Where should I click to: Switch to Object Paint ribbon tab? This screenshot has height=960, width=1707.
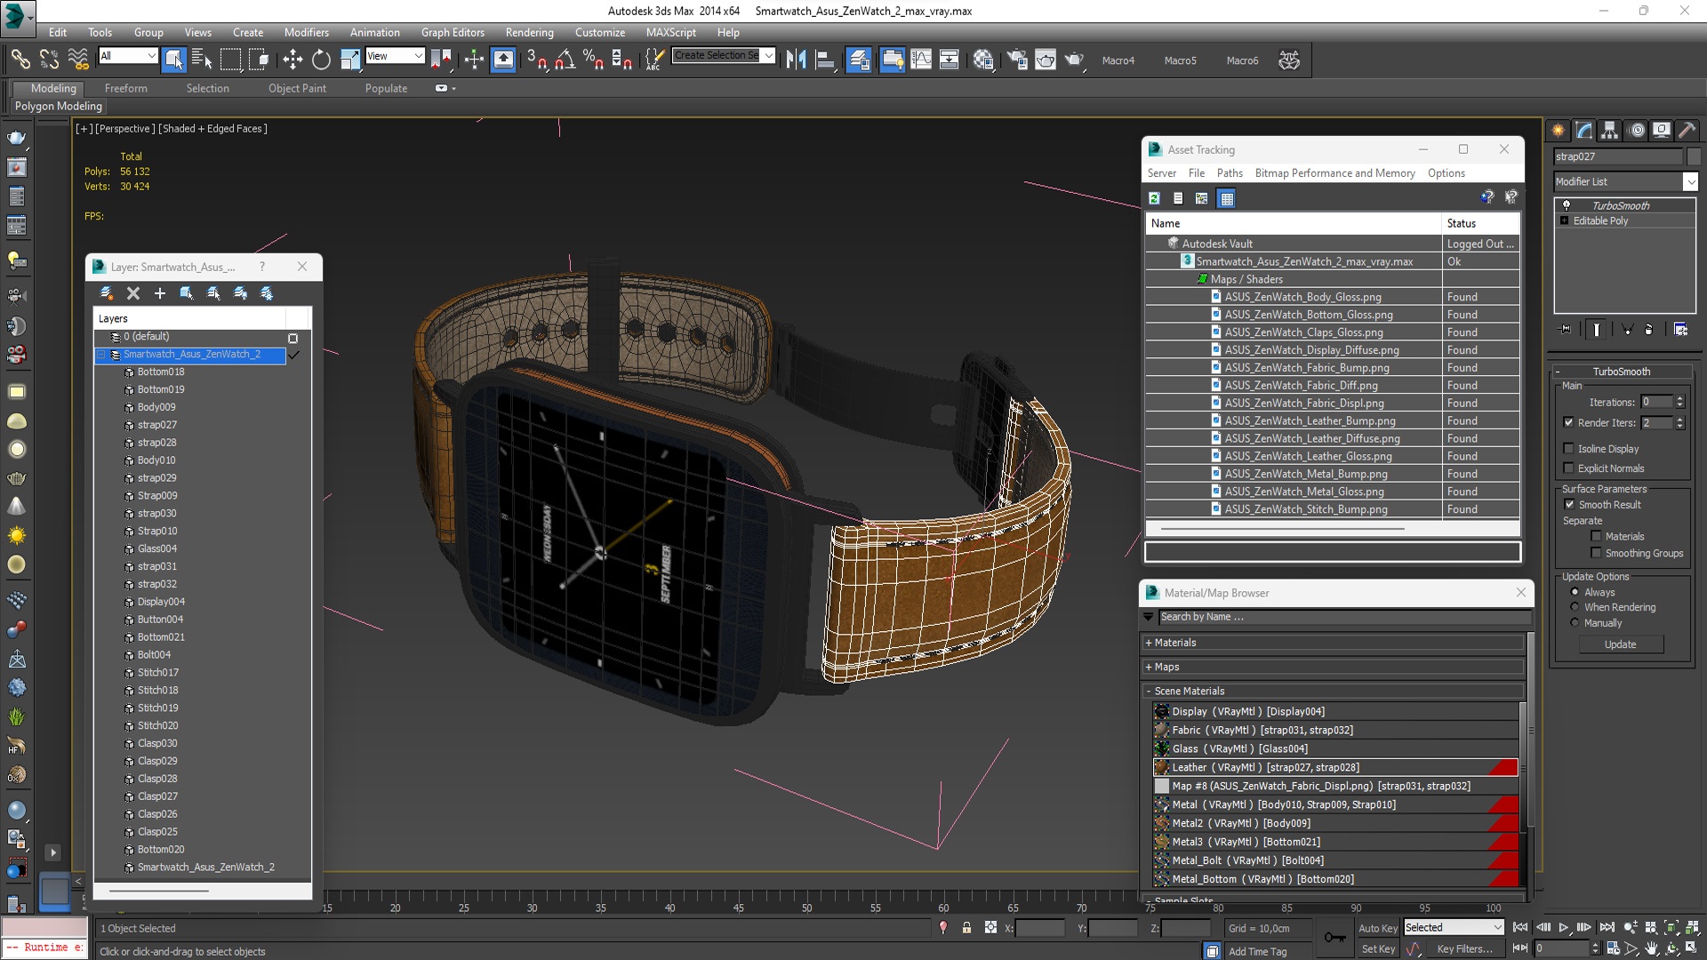(297, 88)
